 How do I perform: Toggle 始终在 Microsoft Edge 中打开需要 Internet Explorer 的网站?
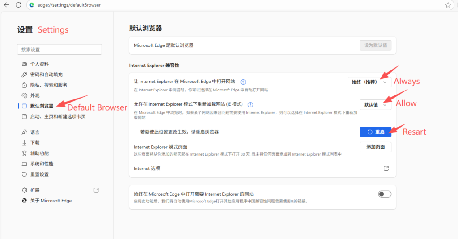385,194
